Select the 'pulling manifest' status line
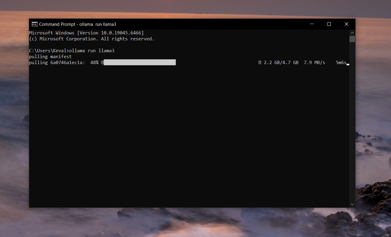 tap(50, 57)
